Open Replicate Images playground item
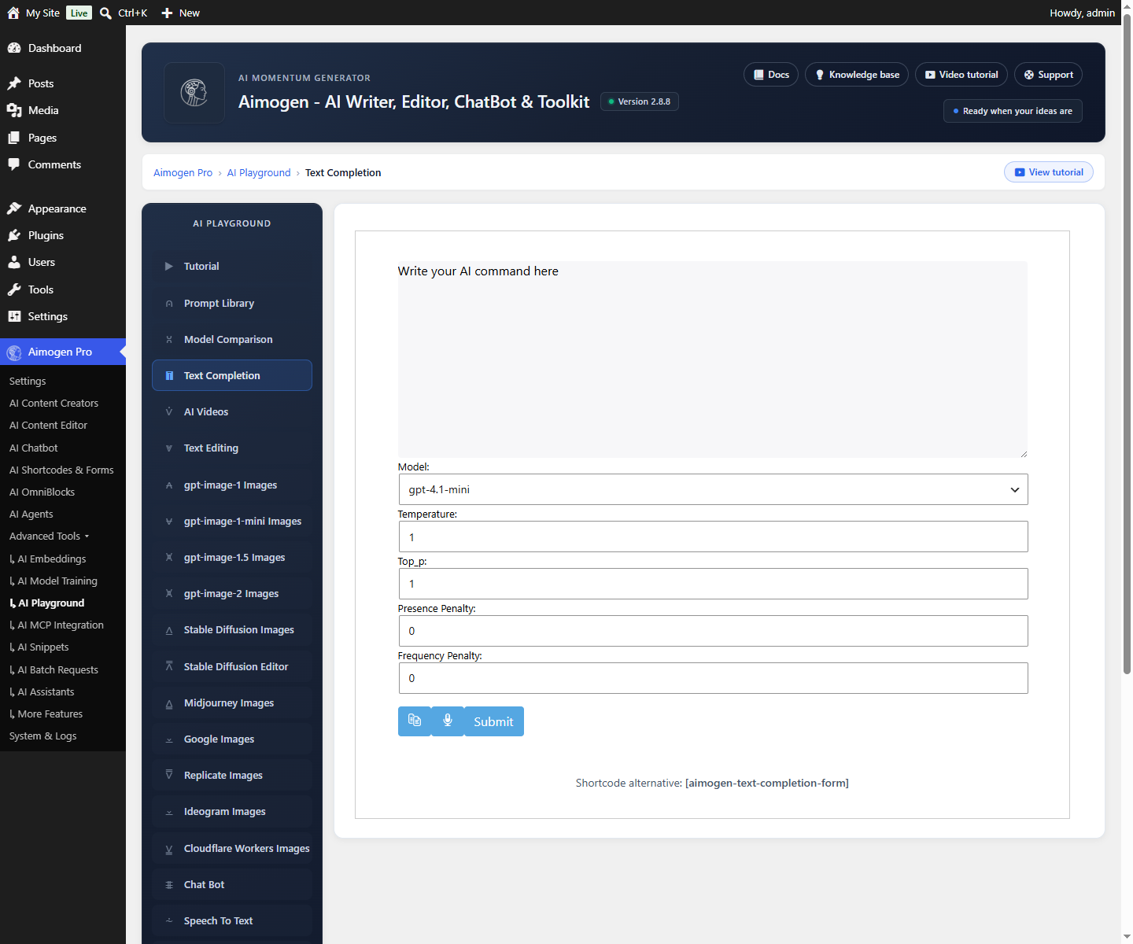This screenshot has height=944, width=1133. (x=232, y=775)
